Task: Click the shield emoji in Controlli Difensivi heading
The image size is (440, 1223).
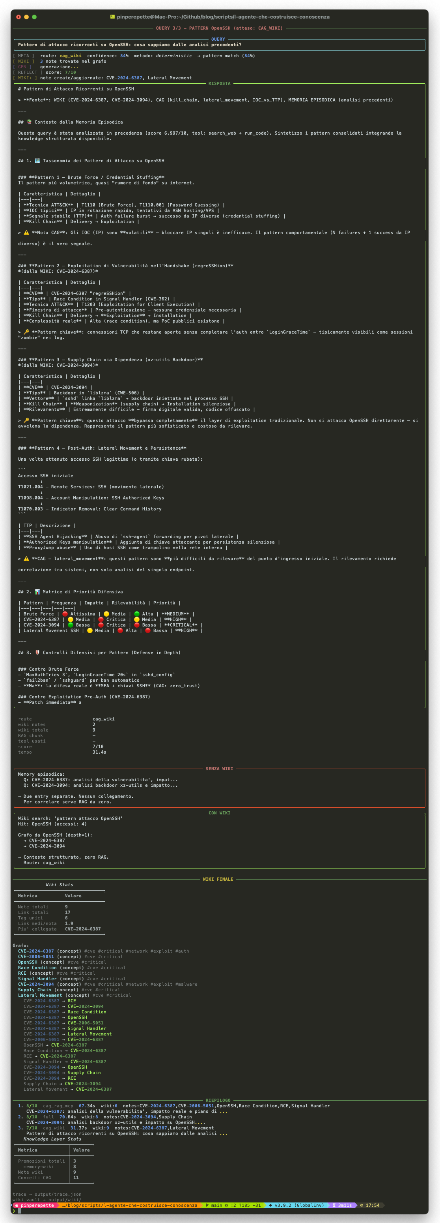Action: click(37, 652)
